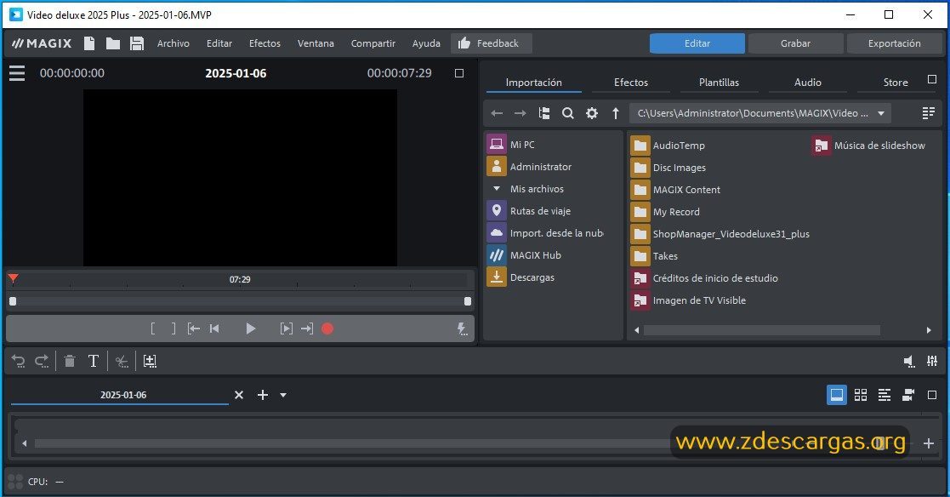Screen dimensions: 950x497
Task: Set range end marker bracket
Action: pyautogui.click(x=174, y=328)
